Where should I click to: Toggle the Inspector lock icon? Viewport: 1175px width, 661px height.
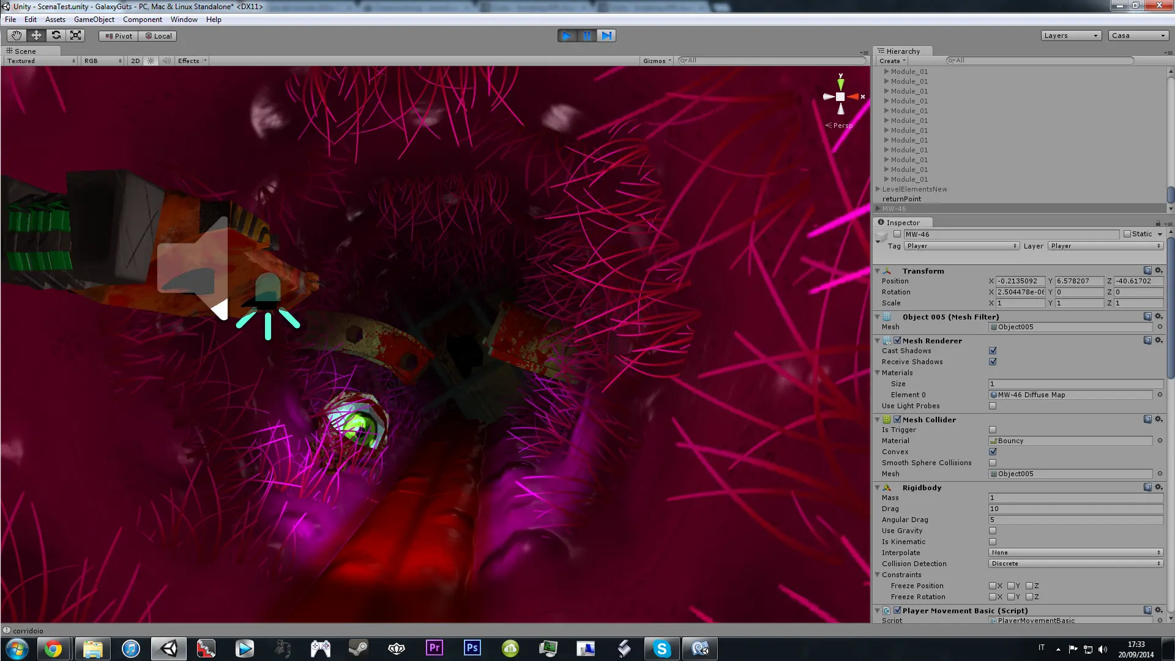[x=1157, y=223]
